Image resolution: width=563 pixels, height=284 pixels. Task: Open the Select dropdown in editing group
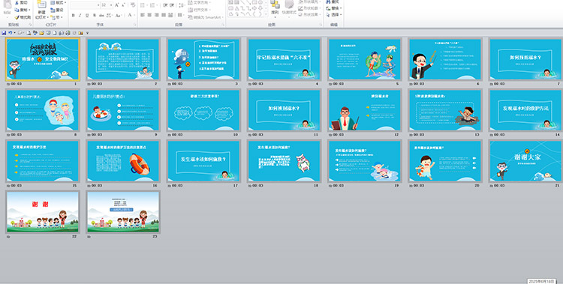point(334,15)
